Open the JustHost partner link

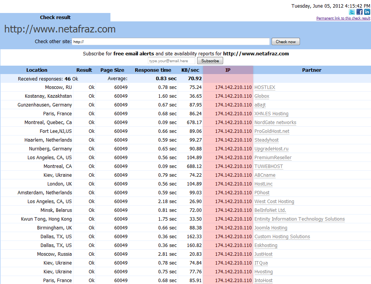tap(263, 254)
